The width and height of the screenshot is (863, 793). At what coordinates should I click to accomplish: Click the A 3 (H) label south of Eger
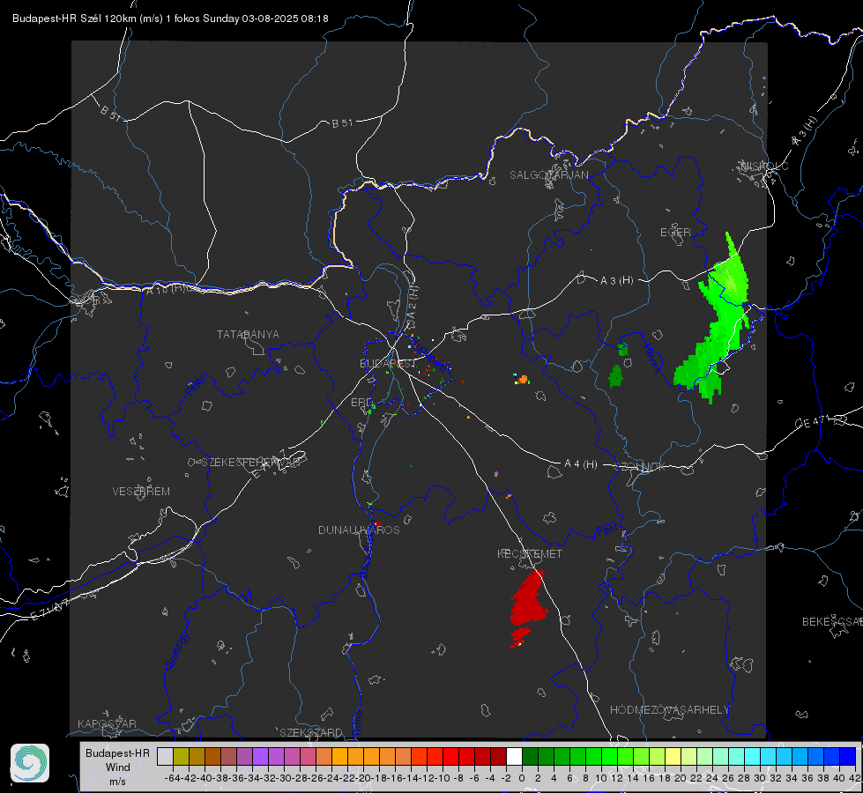[x=616, y=280]
